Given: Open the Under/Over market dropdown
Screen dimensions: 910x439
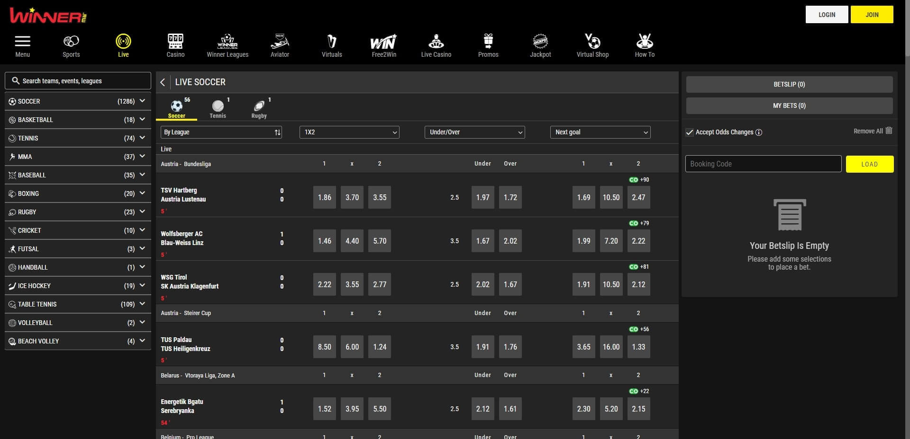Looking at the screenshot, I should click(474, 132).
